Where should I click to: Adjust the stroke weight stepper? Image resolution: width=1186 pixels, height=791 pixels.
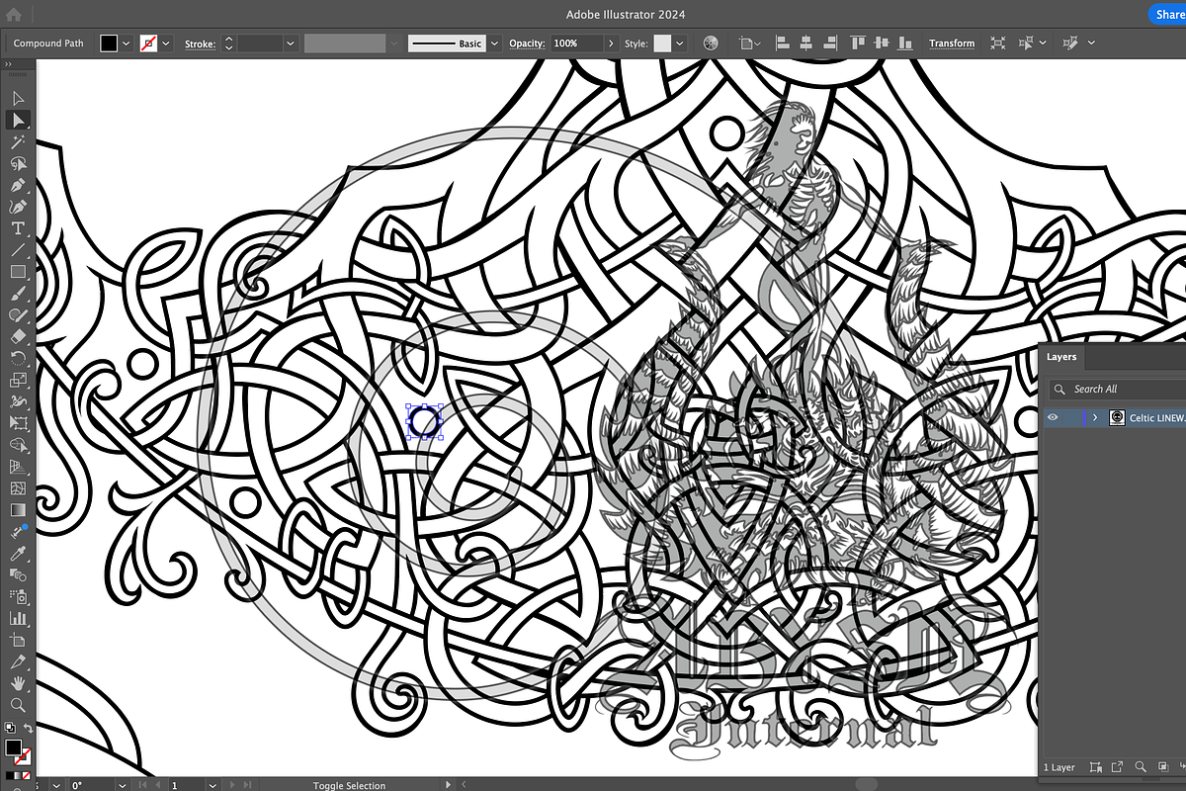point(229,44)
